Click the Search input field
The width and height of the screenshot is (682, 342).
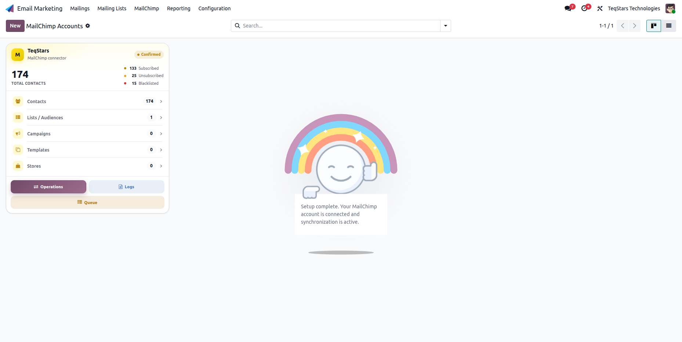340,26
